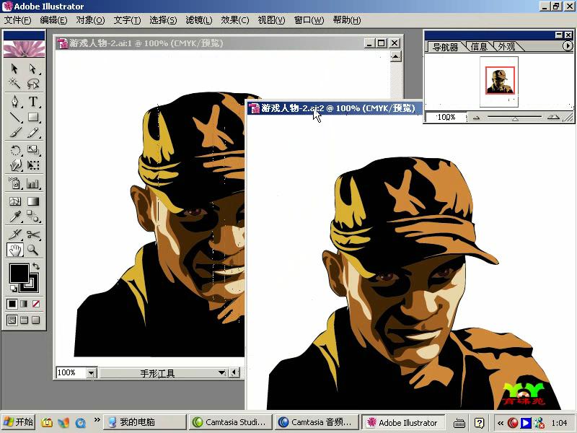Select the Direct Selection (white arrow) tool
577x433 pixels.
pos(32,69)
